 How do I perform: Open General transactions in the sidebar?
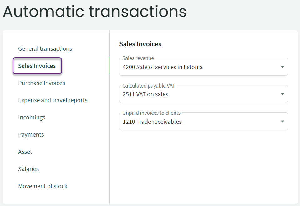point(45,48)
